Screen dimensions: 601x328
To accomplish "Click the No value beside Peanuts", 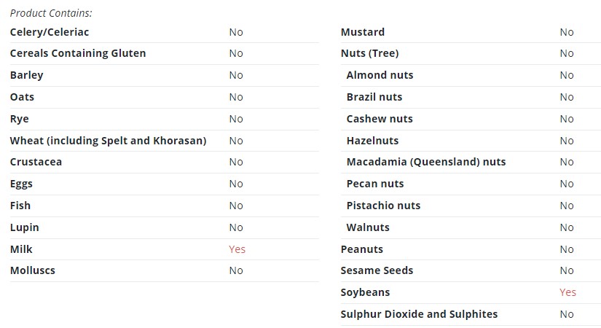I will [567, 249].
